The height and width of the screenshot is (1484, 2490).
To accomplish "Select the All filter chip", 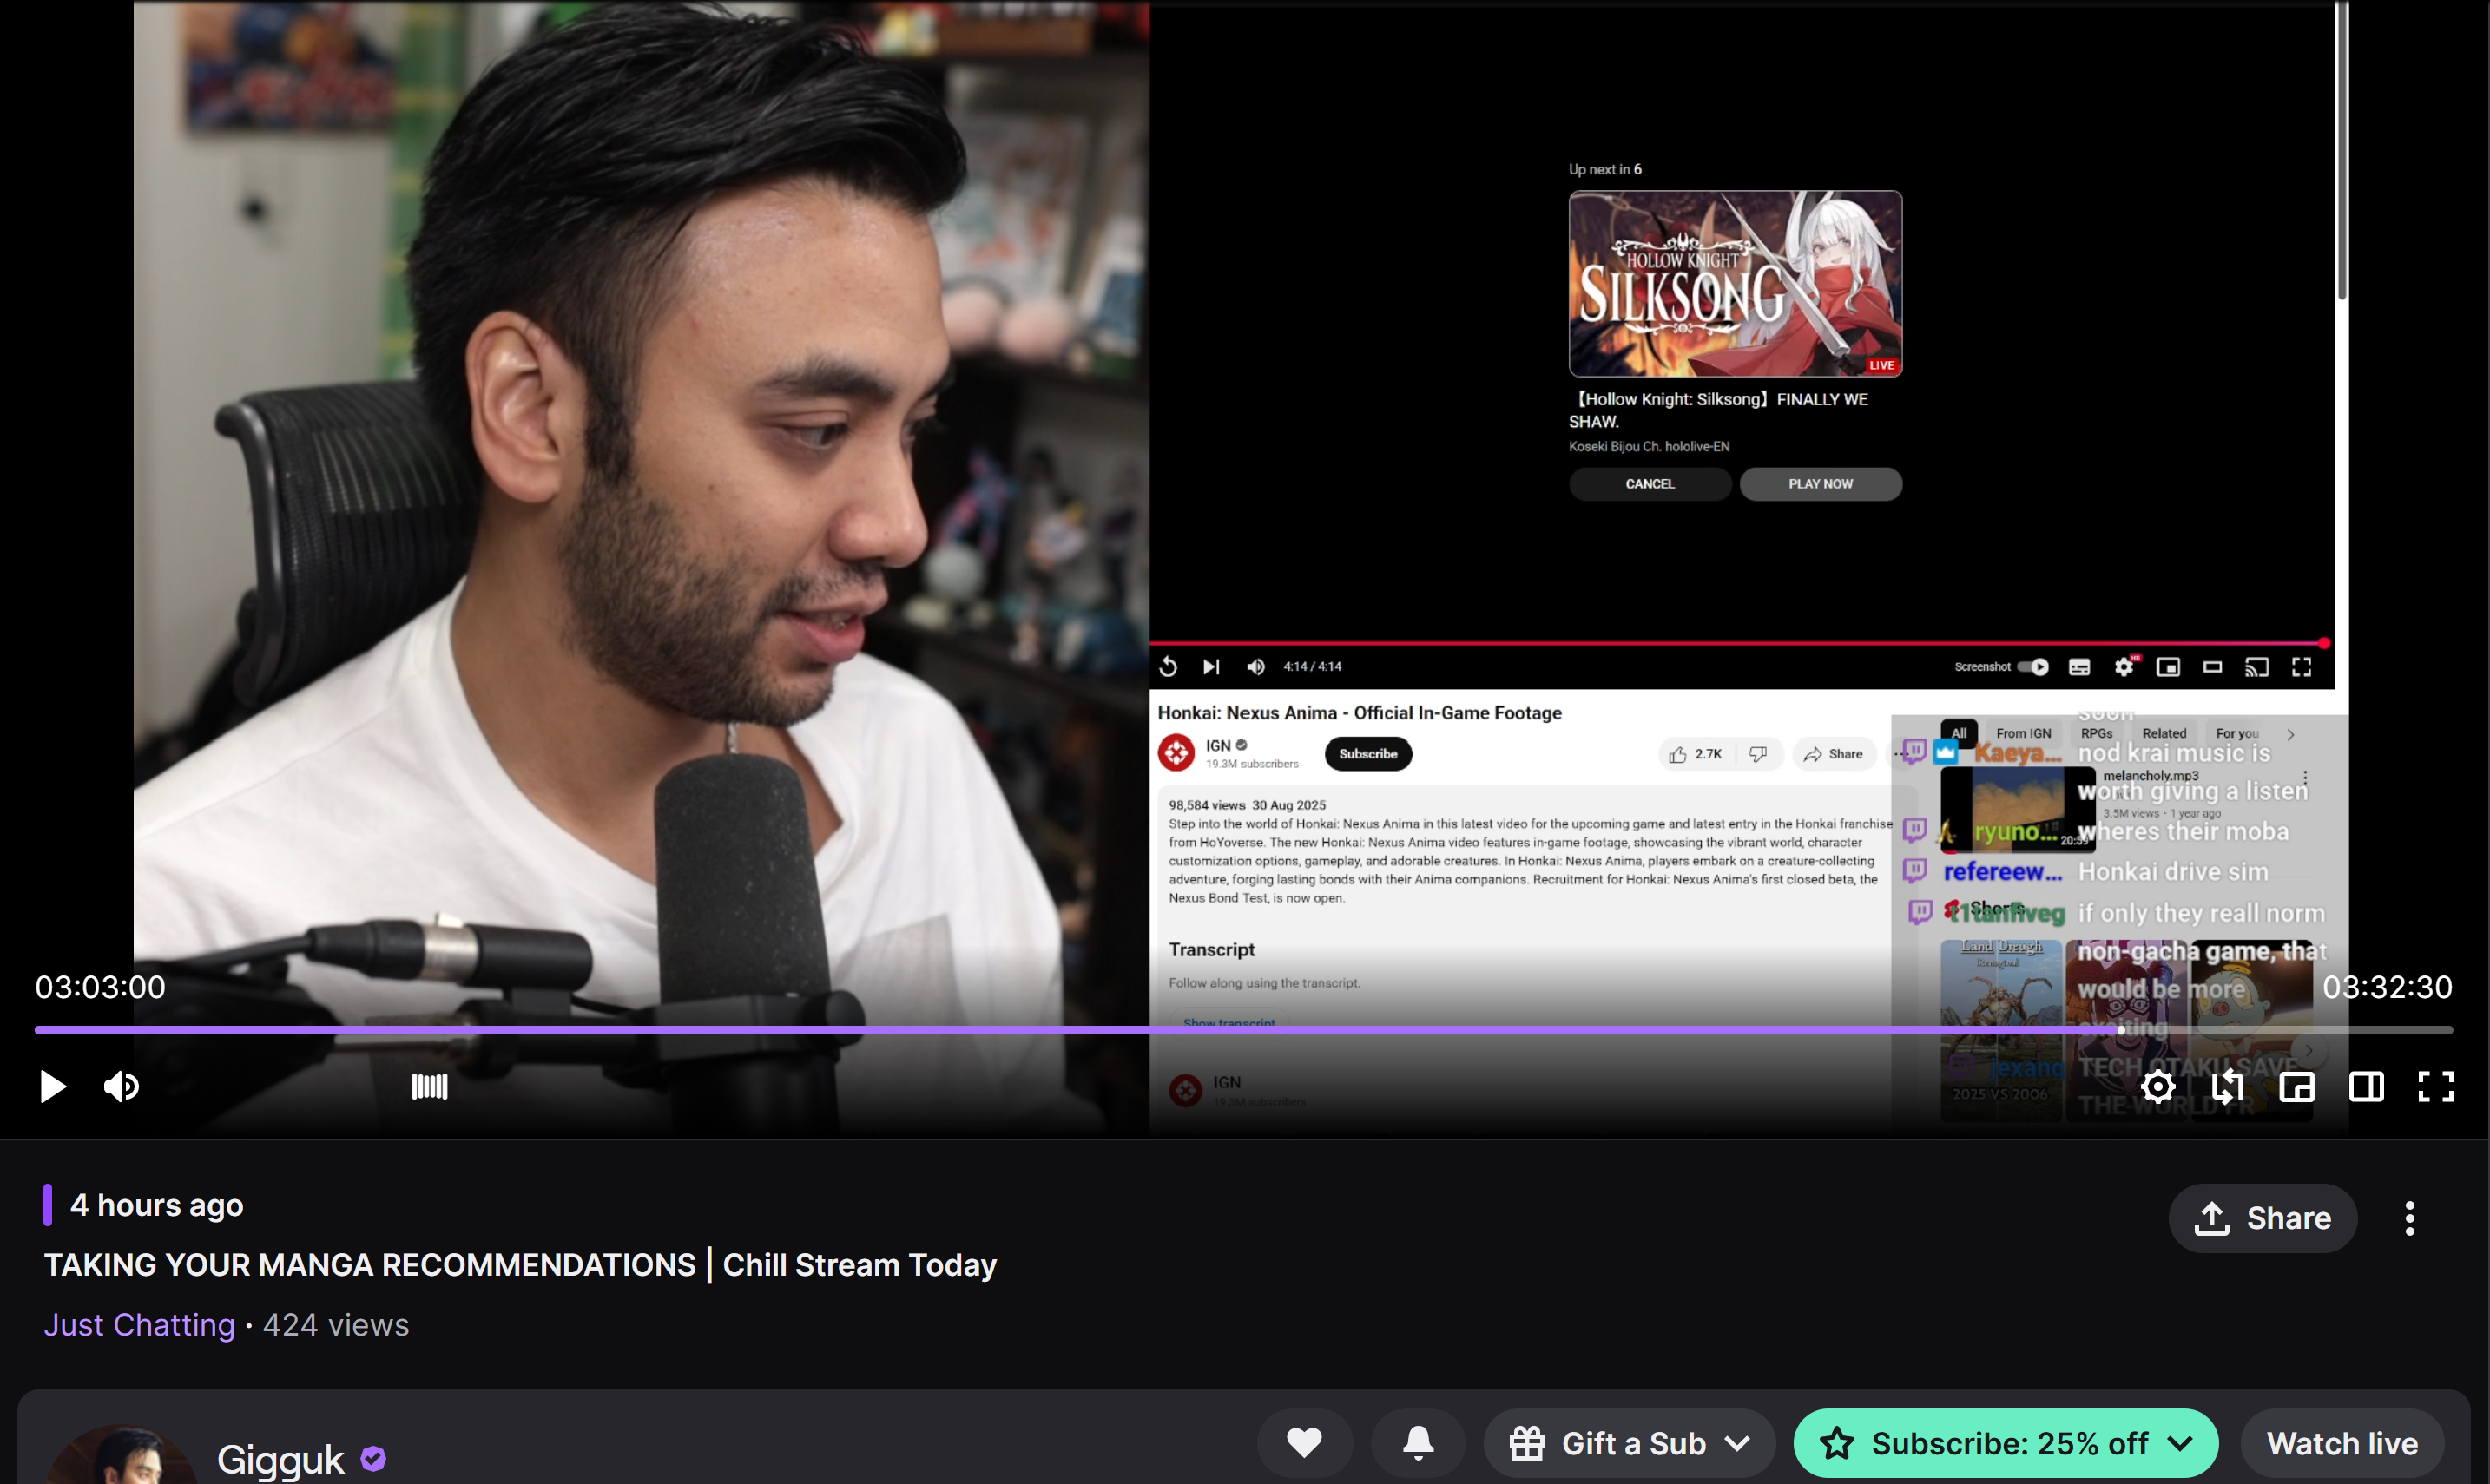I will 1959,733.
